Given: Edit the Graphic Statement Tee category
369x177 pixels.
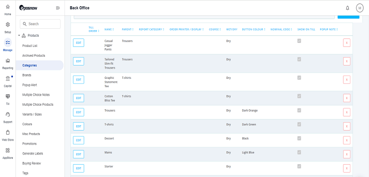Looking at the screenshot, I should [x=79, y=80].
